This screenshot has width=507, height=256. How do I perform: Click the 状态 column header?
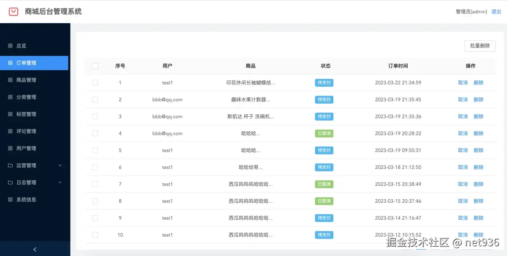click(326, 66)
